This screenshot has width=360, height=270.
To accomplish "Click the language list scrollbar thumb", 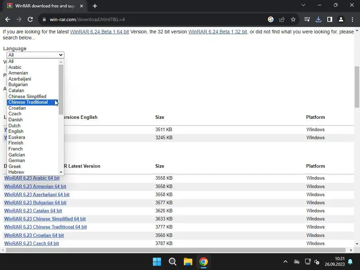I will pos(61,90).
